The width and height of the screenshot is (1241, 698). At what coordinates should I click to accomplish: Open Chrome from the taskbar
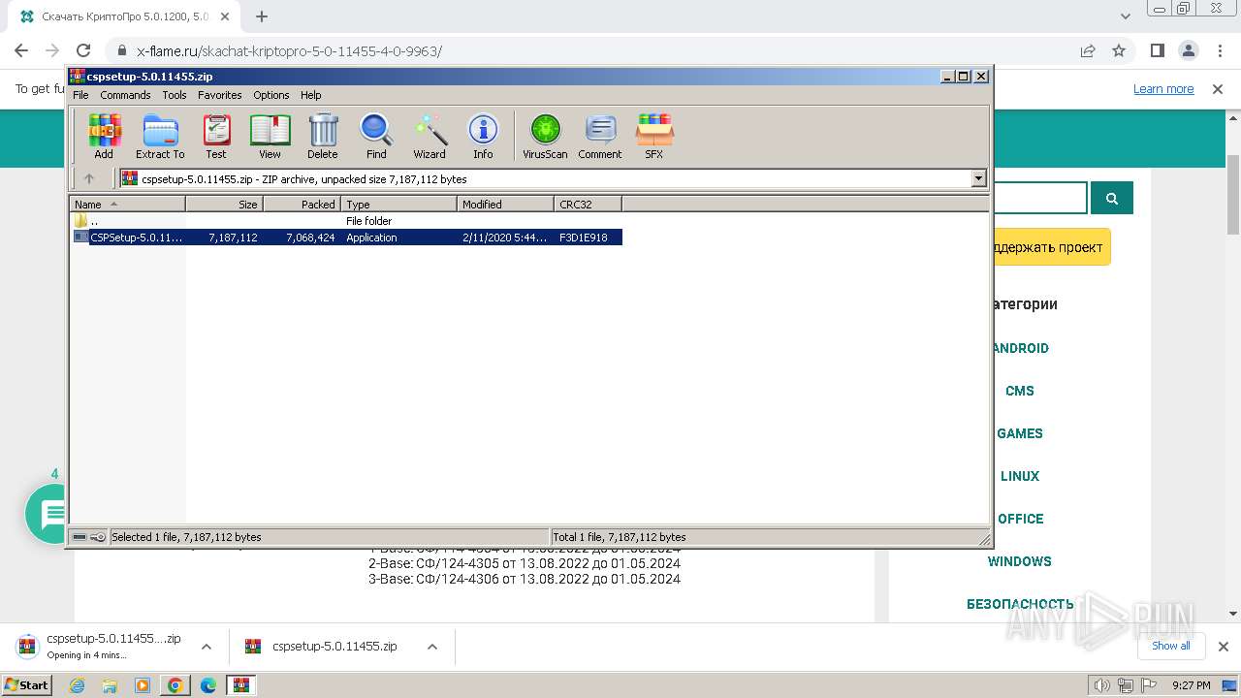[175, 685]
